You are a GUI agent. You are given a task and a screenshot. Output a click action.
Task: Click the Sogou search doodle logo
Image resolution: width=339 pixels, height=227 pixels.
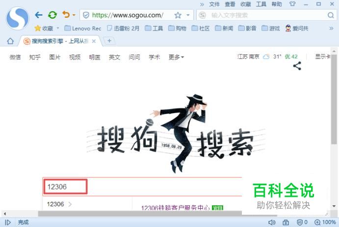[176, 134]
